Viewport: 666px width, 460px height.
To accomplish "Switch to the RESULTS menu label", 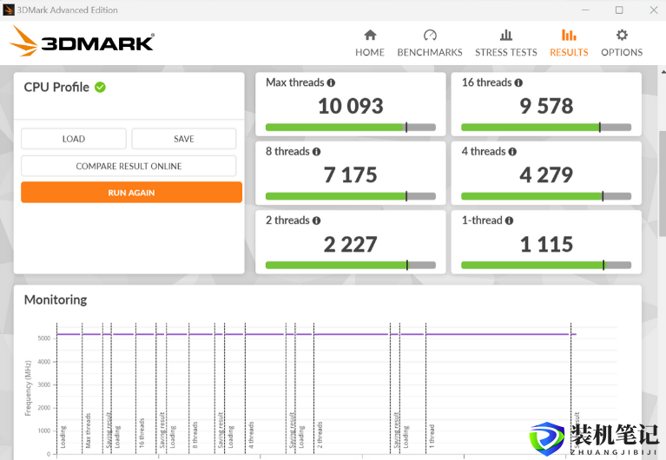I will point(569,52).
